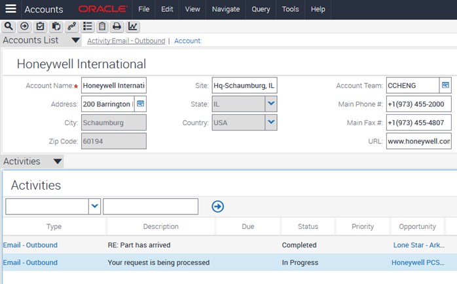
Task: Sort by the Type column header
Action: click(54, 226)
